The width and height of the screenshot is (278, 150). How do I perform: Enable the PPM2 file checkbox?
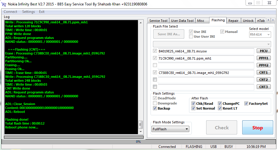click(x=155, y=65)
